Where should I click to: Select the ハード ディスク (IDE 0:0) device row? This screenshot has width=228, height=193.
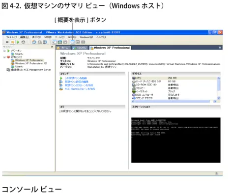[x=174, y=82]
